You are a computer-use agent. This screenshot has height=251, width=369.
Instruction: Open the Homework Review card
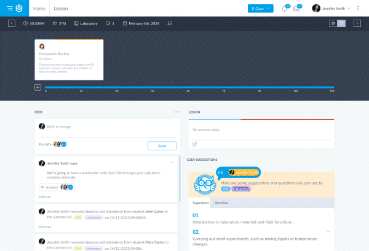pyautogui.click(x=69, y=59)
